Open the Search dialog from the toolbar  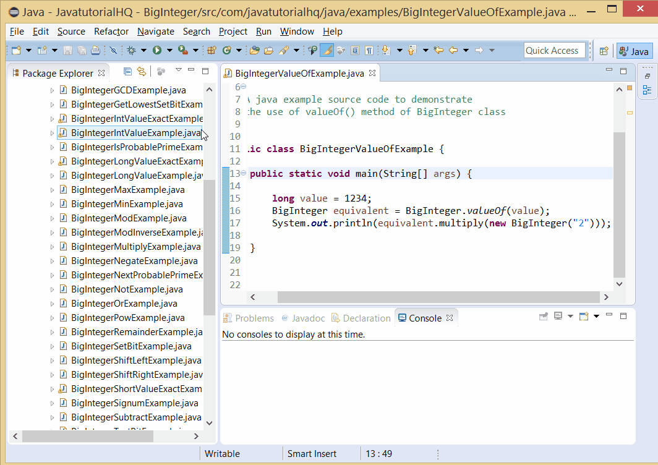[x=283, y=50]
